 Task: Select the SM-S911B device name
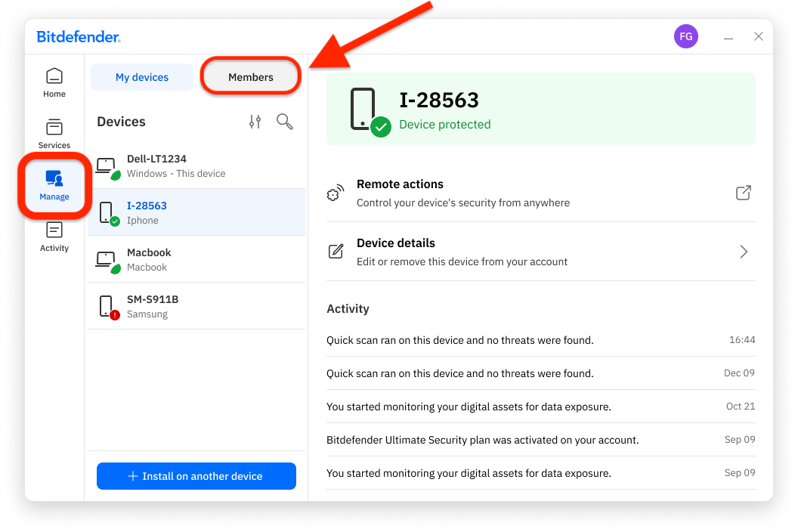point(153,299)
